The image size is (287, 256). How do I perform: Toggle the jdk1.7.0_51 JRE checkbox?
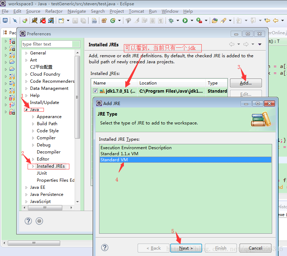click(x=95, y=91)
